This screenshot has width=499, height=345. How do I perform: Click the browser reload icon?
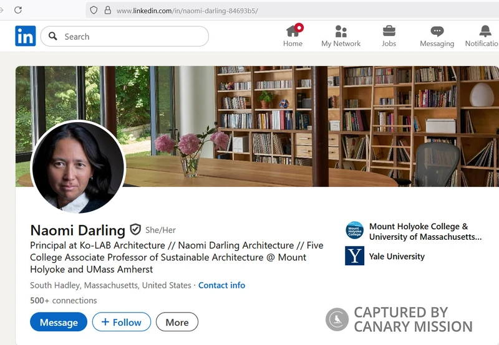pyautogui.click(x=18, y=10)
